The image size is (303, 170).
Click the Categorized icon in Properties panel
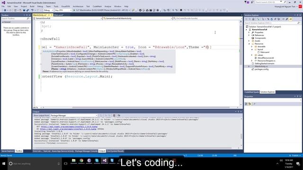coord(246,104)
